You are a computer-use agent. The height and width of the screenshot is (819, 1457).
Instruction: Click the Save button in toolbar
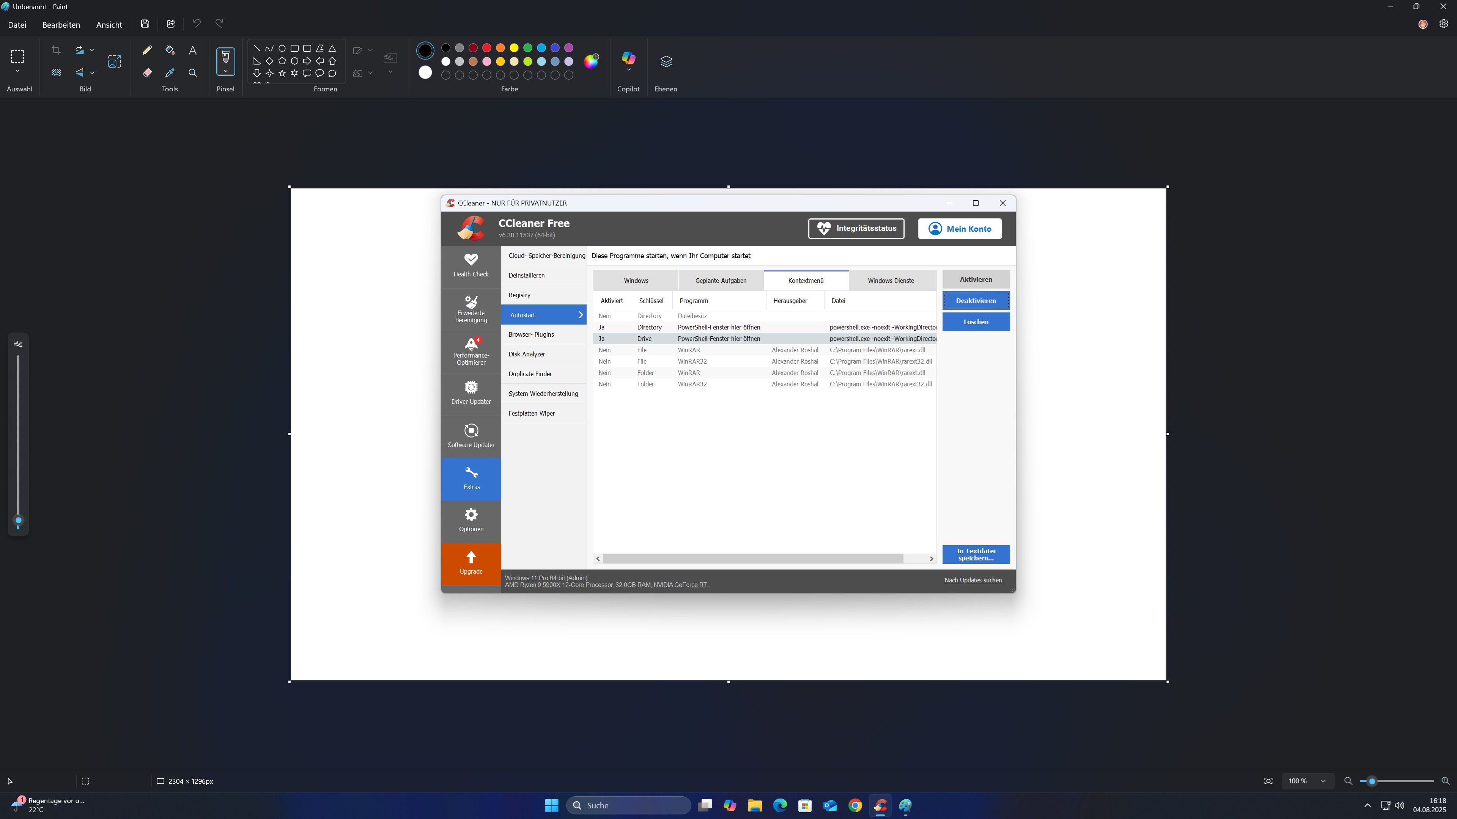[x=145, y=24]
